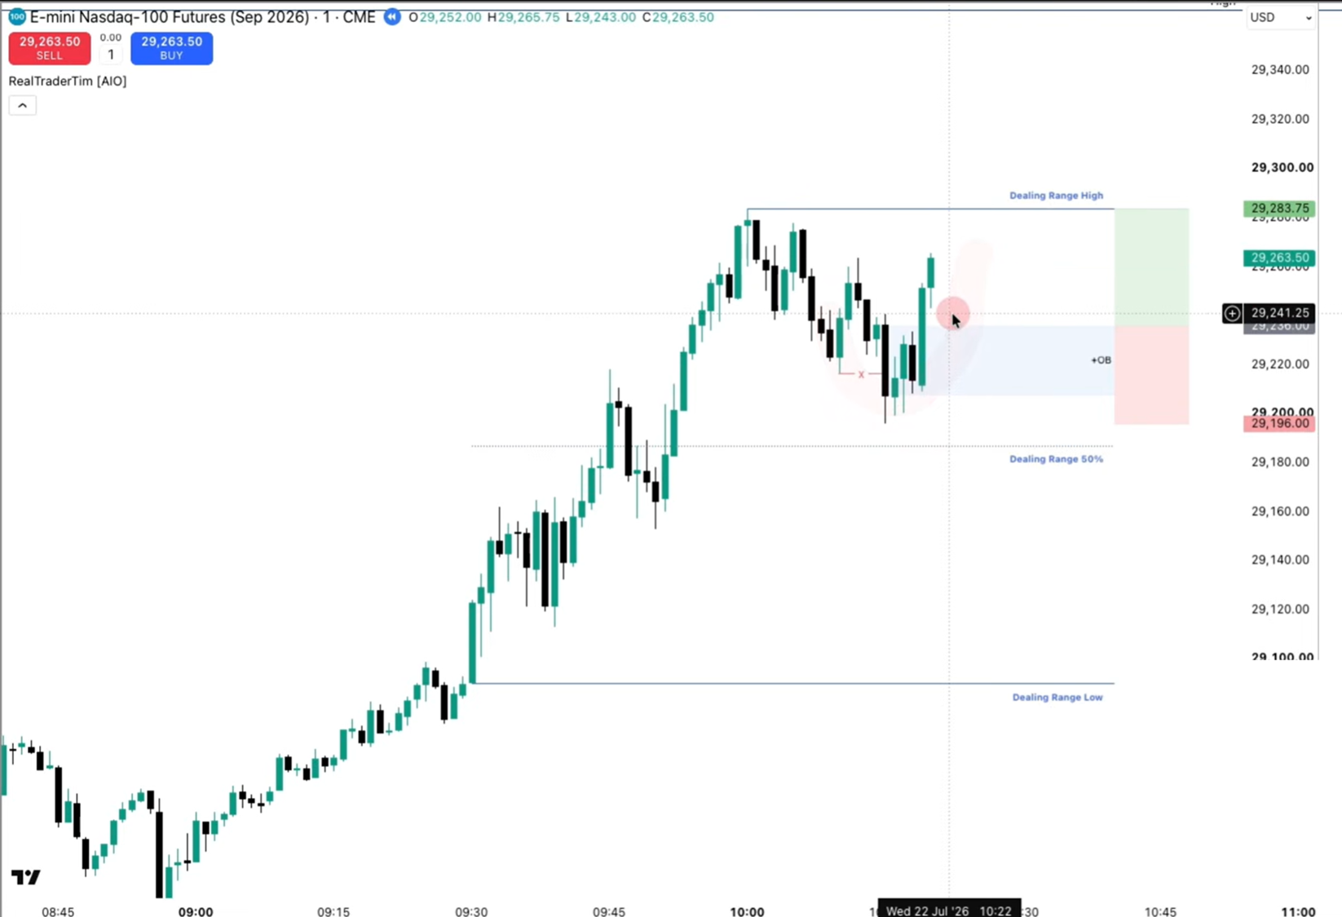The height and width of the screenshot is (917, 1342).
Task: Click the Wed 22 Jul '26 10:22 time label
Action: click(949, 910)
